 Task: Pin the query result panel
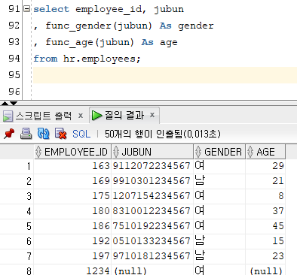(9, 134)
